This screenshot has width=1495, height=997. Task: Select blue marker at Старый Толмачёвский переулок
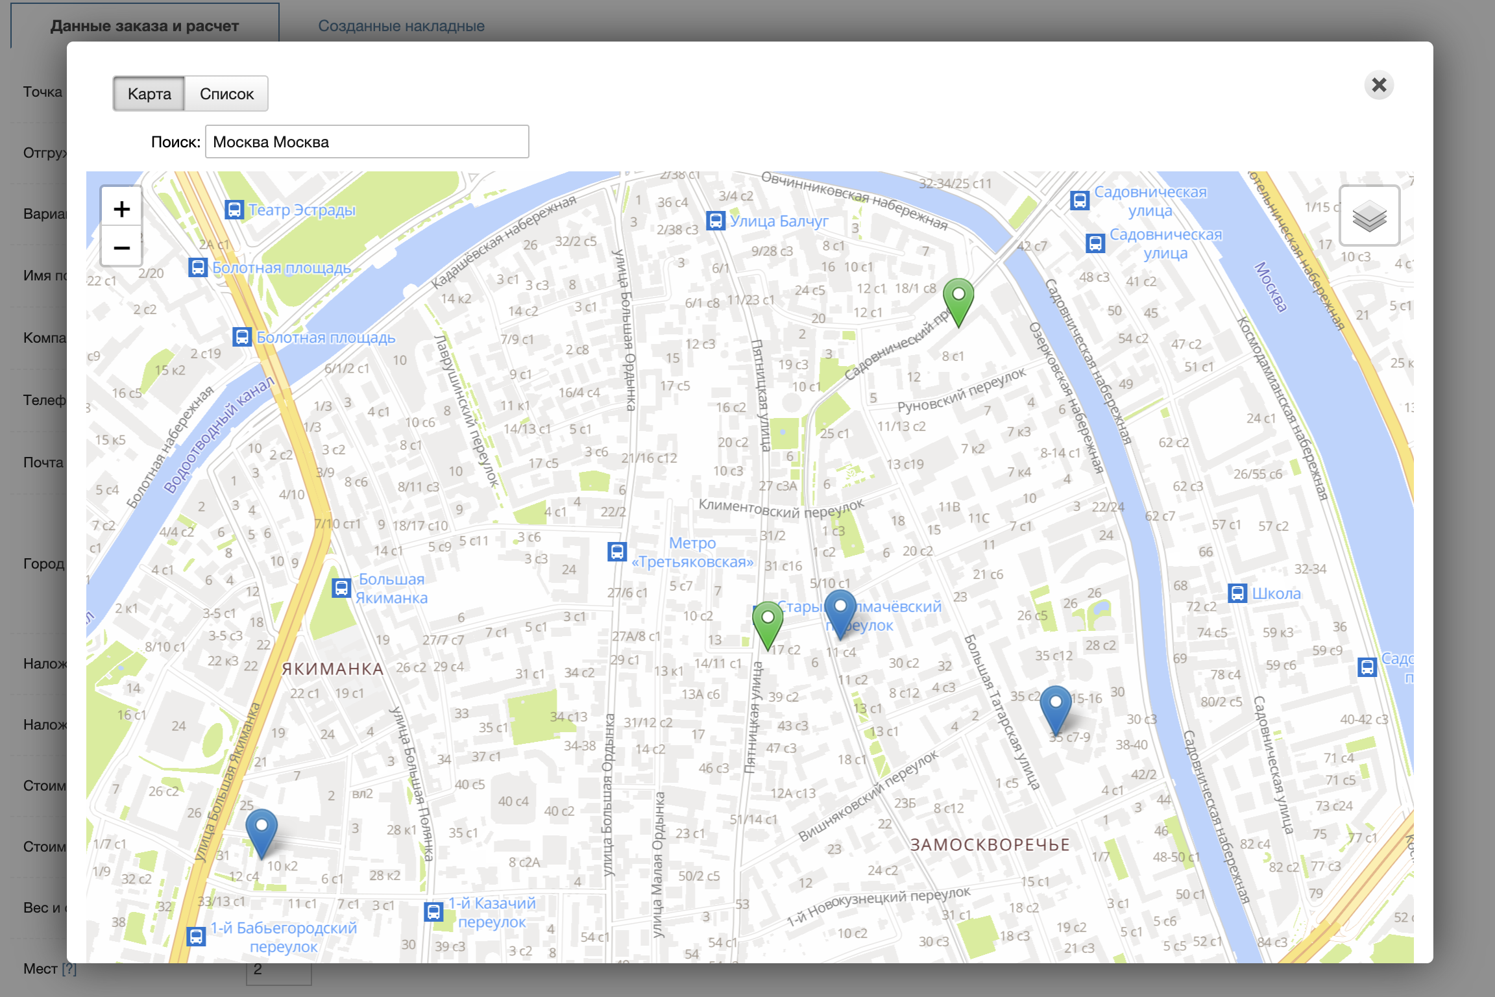[840, 610]
